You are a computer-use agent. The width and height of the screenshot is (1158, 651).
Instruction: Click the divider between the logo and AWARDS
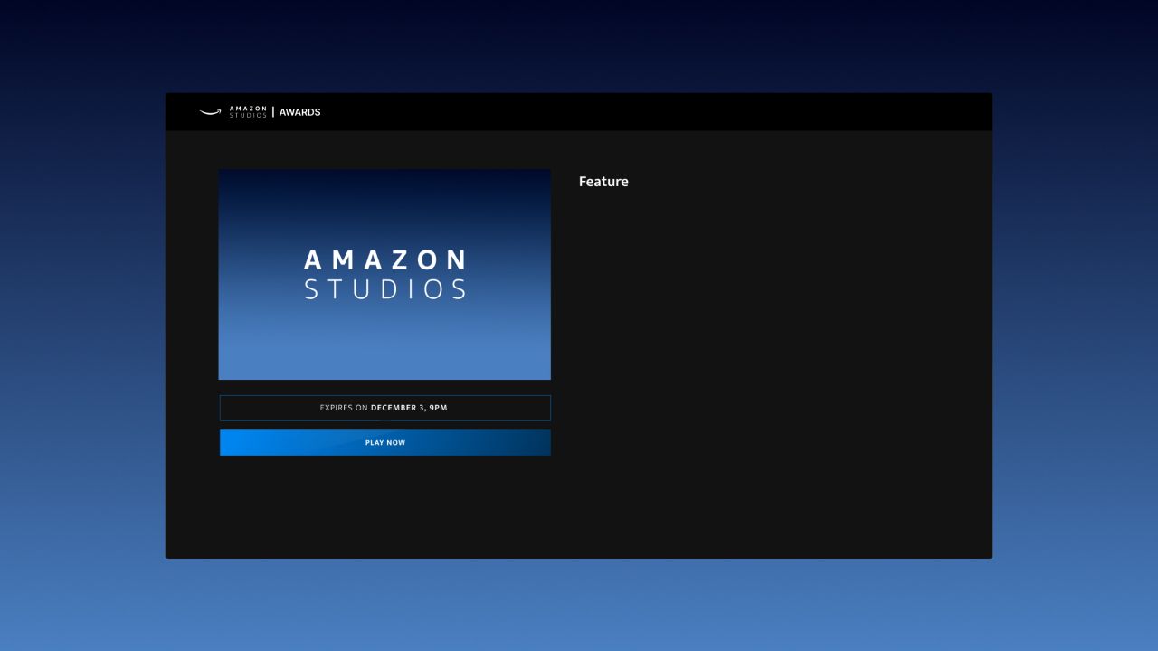[x=273, y=111]
